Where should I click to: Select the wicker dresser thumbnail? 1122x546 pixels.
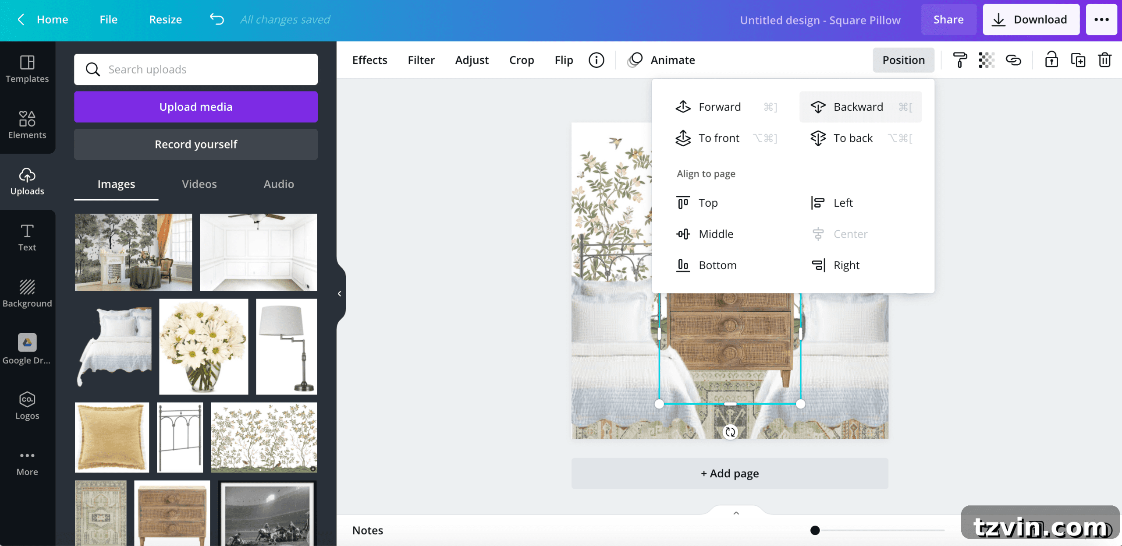(x=172, y=513)
